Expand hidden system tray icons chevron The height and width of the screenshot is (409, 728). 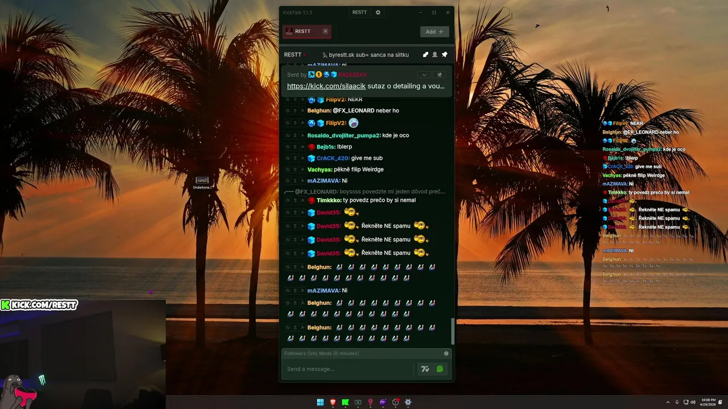tap(668, 402)
